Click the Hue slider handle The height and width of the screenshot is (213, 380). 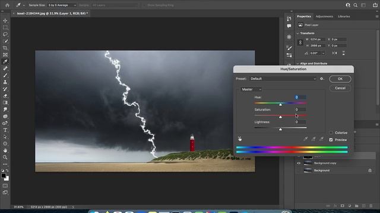[280, 105]
